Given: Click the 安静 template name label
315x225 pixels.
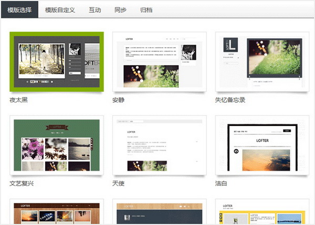Looking at the screenshot, I should [118, 100].
